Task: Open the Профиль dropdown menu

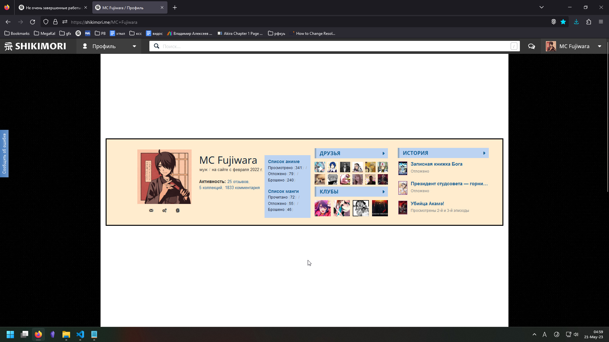Action: point(109,46)
